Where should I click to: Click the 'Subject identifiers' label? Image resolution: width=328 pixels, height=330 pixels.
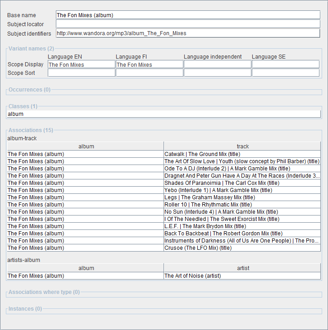(29, 34)
